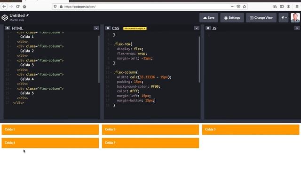301x169 pixels.
Task: Open the Firefox hamburger menu
Action: tap(297, 7)
